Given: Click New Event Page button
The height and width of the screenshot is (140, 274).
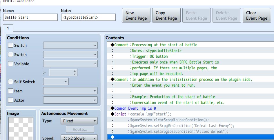Looking at the screenshot, I should tap(136, 15).
